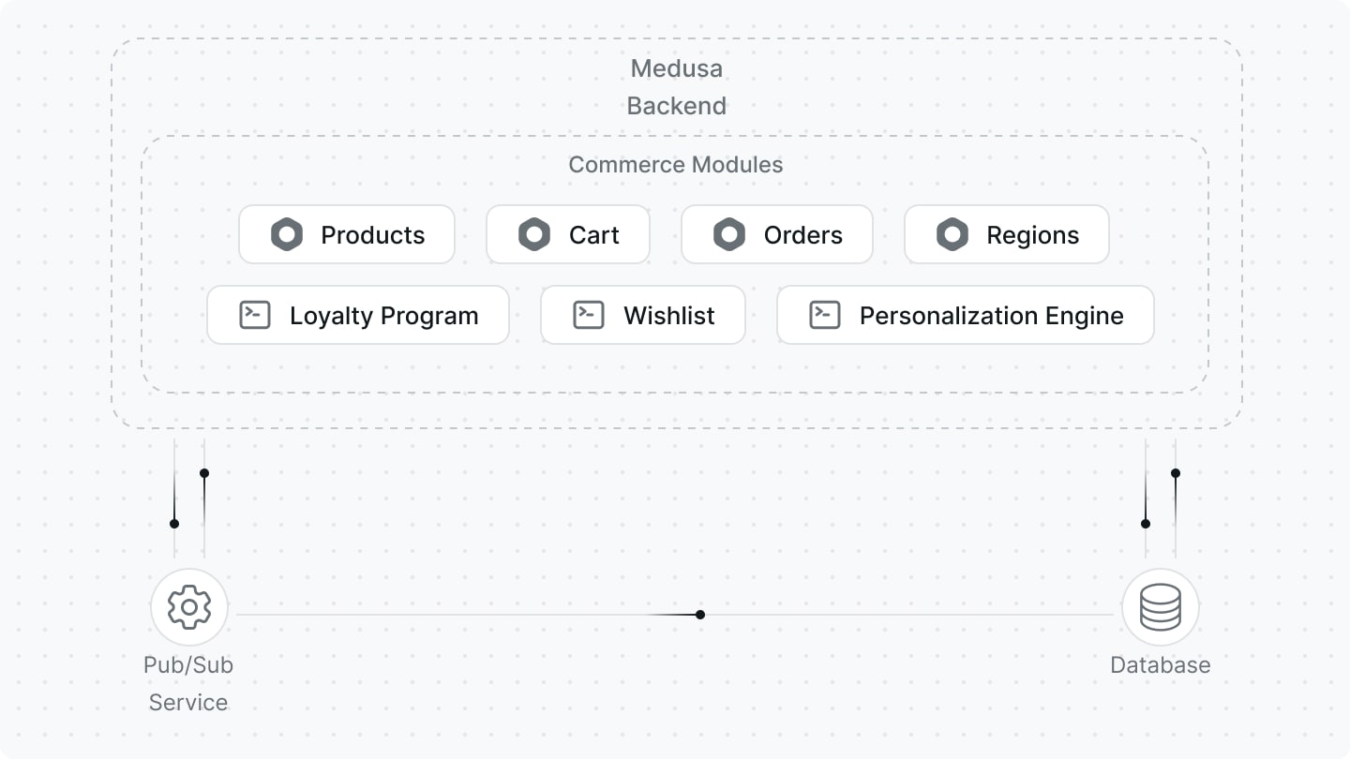Click the Pub/Sub Service caption
Viewport: 1350px width, 759px height.
point(188,683)
